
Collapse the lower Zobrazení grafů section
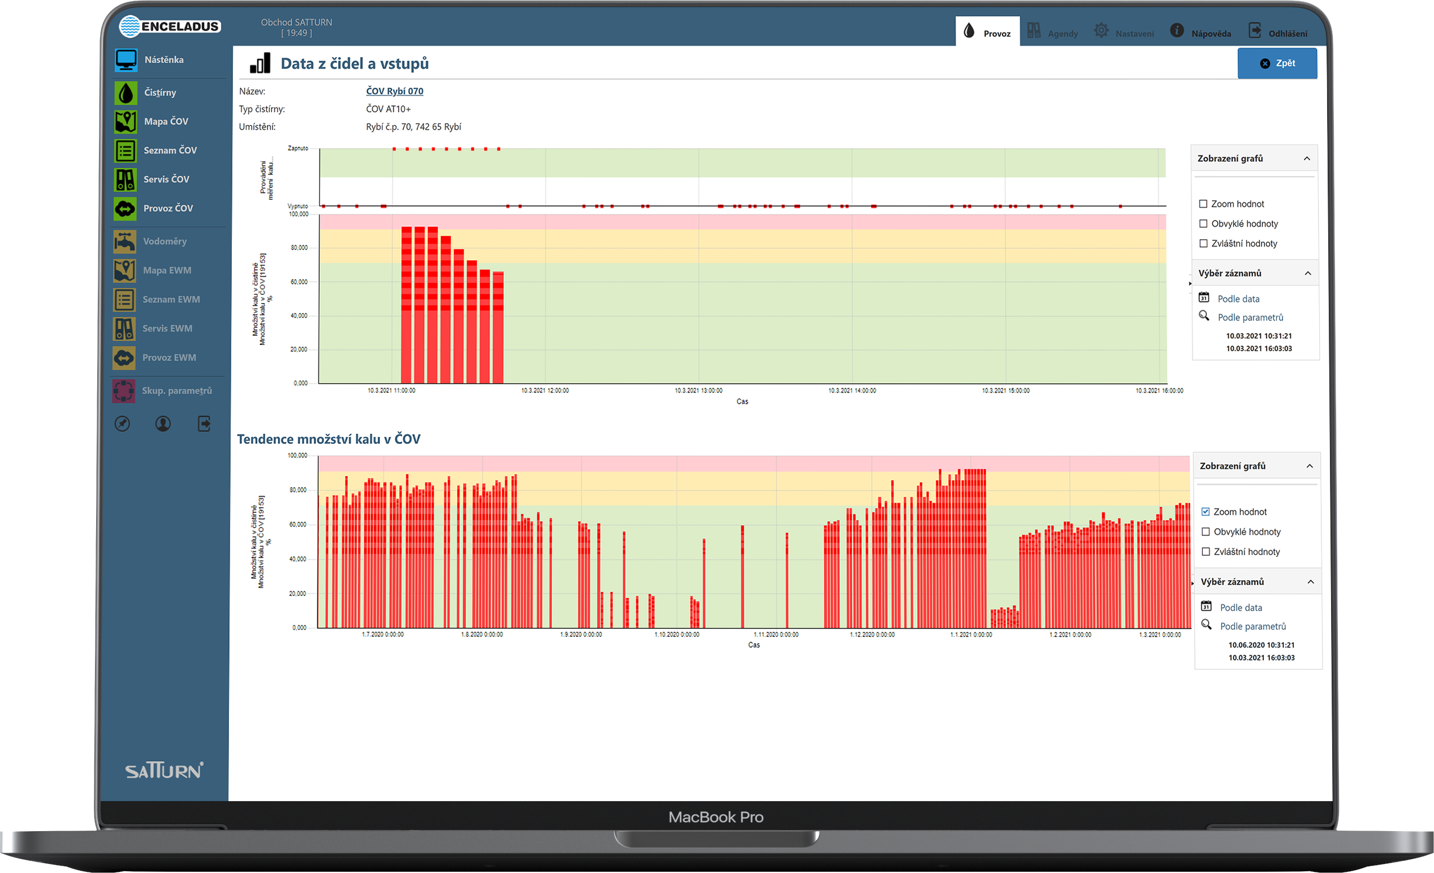(1310, 466)
